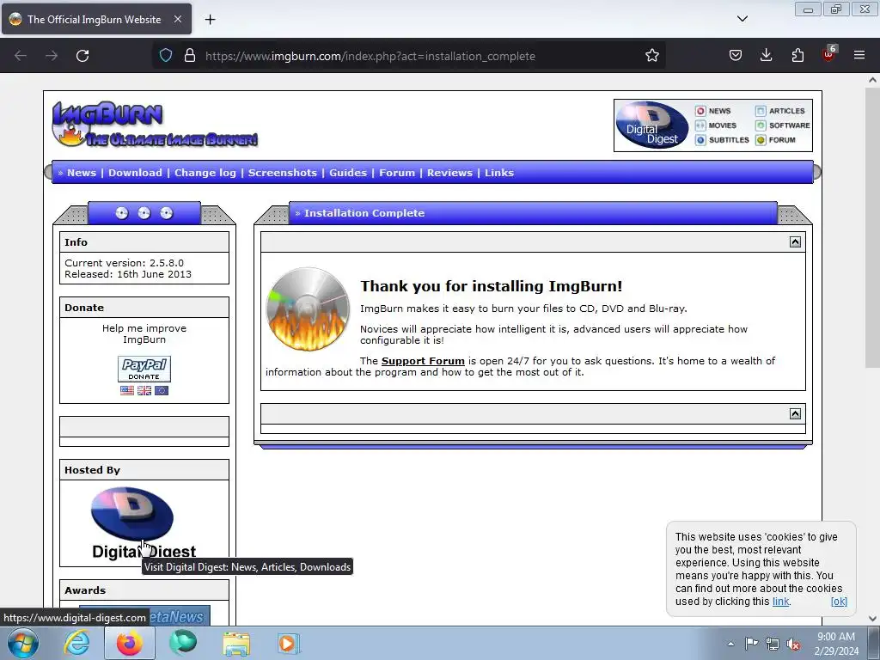The height and width of the screenshot is (660, 880).
Task: Choose the UK flag donation option
Action: pos(144,390)
